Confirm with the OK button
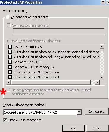 click(x=73, y=128)
